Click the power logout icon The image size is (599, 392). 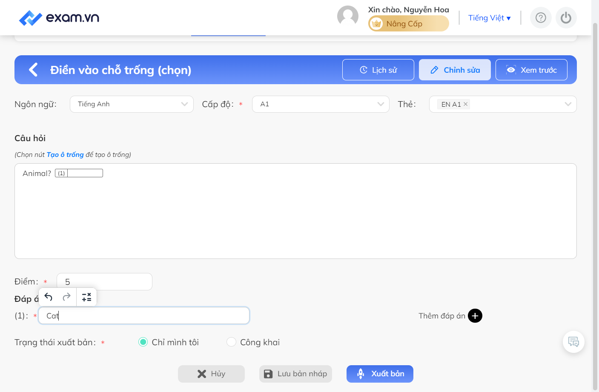(566, 18)
